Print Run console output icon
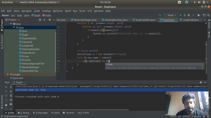This screenshot has height=118, width=211. (11, 104)
